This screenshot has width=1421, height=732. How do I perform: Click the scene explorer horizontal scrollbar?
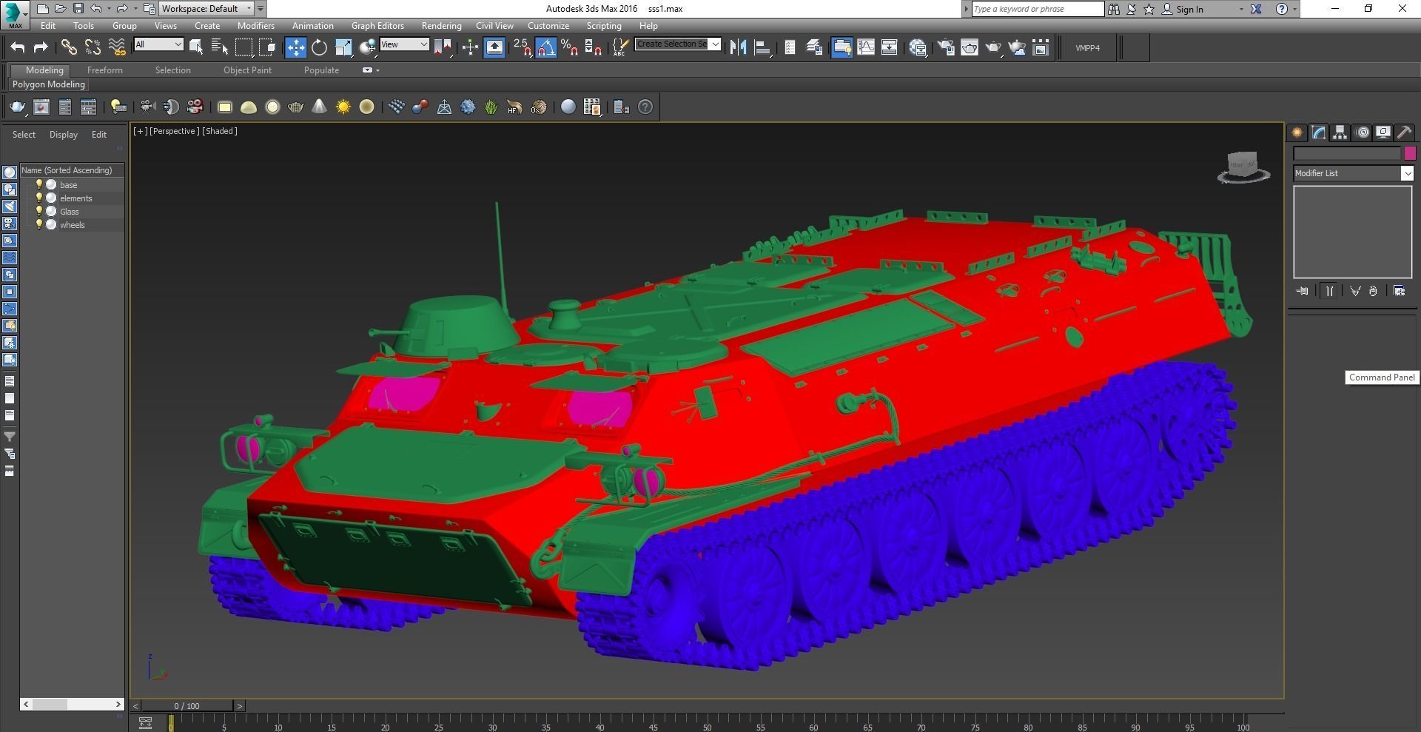click(x=72, y=704)
